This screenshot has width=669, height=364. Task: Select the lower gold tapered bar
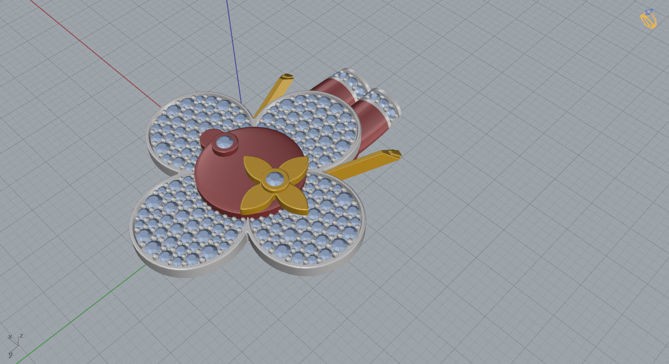point(363,164)
